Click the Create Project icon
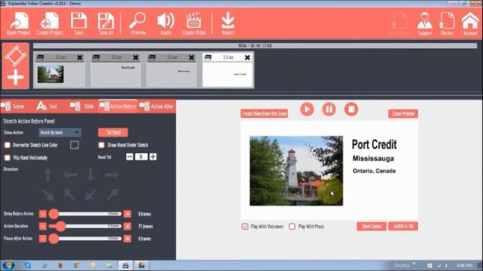Screen dimensions: 483x271 [x=50, y=23]
